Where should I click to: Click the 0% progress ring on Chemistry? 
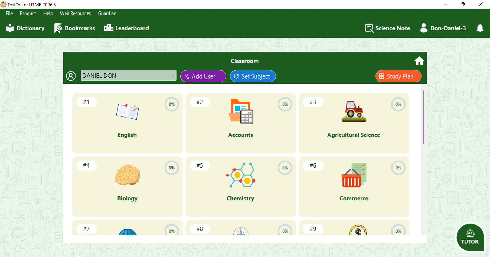point(285,168)
